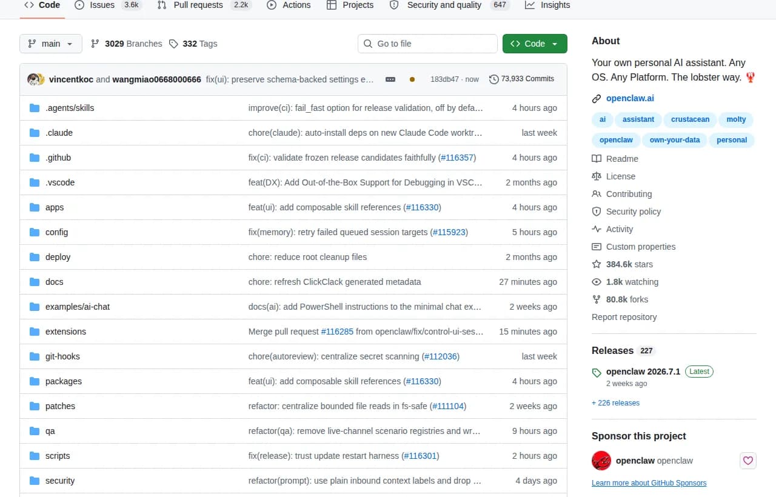Open the Code tab

42,5
